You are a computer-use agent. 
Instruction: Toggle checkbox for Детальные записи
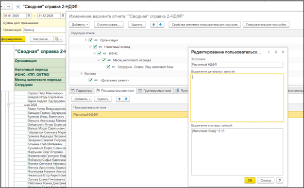click(x=90, y=80)
